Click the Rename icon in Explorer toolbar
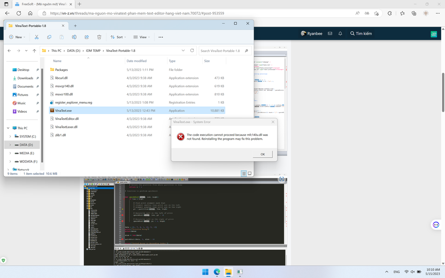 pyautogui.click(x=74, y=37)
